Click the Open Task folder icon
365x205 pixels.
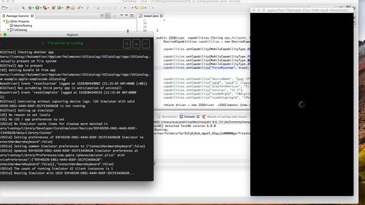(73, 7)
